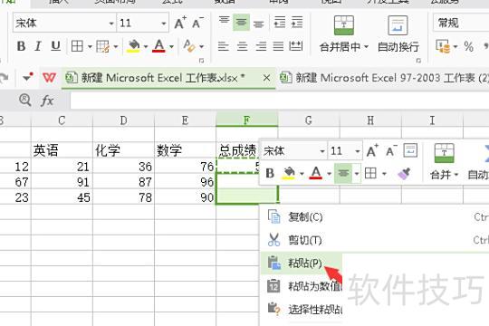Click the currency format icon
This screenshot has width=489, height=326.
click(443, 46)
